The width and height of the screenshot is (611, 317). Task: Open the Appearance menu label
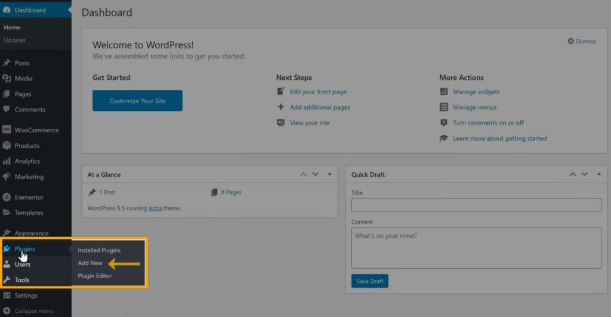tap(32, 234)
